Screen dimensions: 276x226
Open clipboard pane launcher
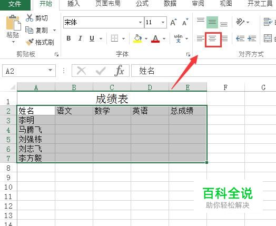pos(56,55)
